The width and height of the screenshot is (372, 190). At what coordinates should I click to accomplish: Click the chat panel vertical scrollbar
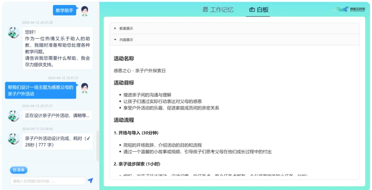coord(98,146)
